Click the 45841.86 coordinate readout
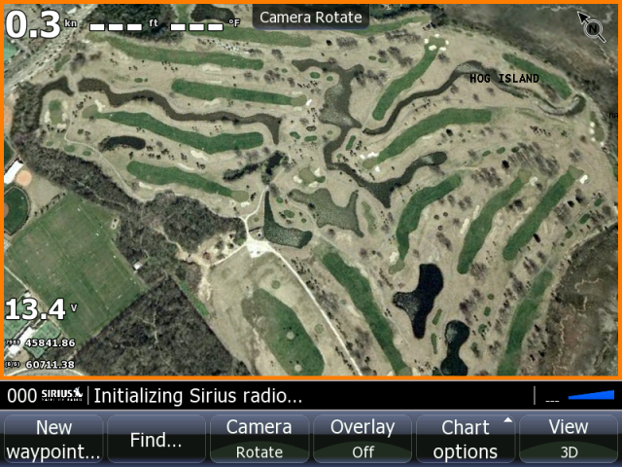This screenshot has height=467, width=622. click(40, 342)
